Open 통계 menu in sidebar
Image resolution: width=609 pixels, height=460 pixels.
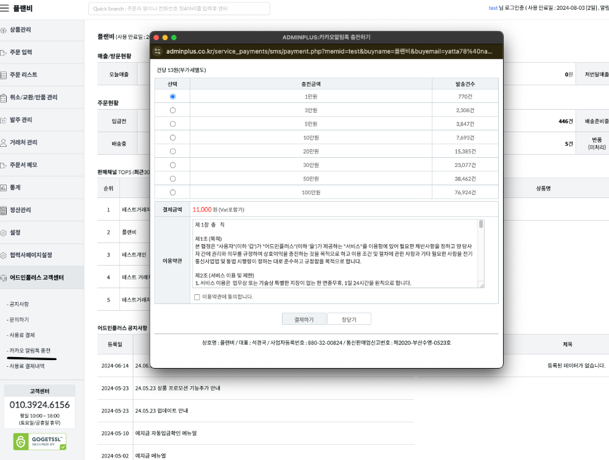click(15, 187)
